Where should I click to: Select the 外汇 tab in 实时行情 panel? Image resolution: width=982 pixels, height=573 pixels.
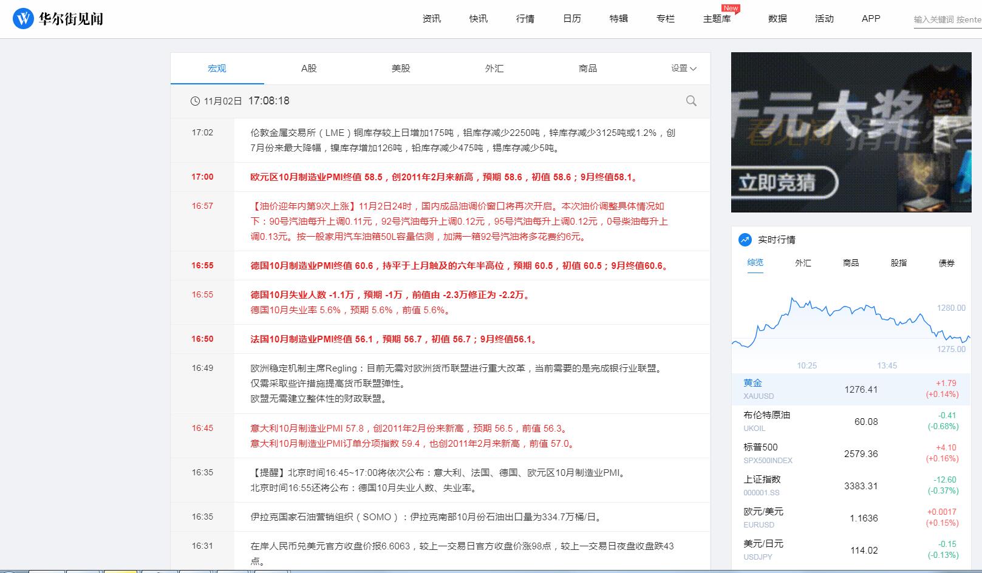(803, 263)
